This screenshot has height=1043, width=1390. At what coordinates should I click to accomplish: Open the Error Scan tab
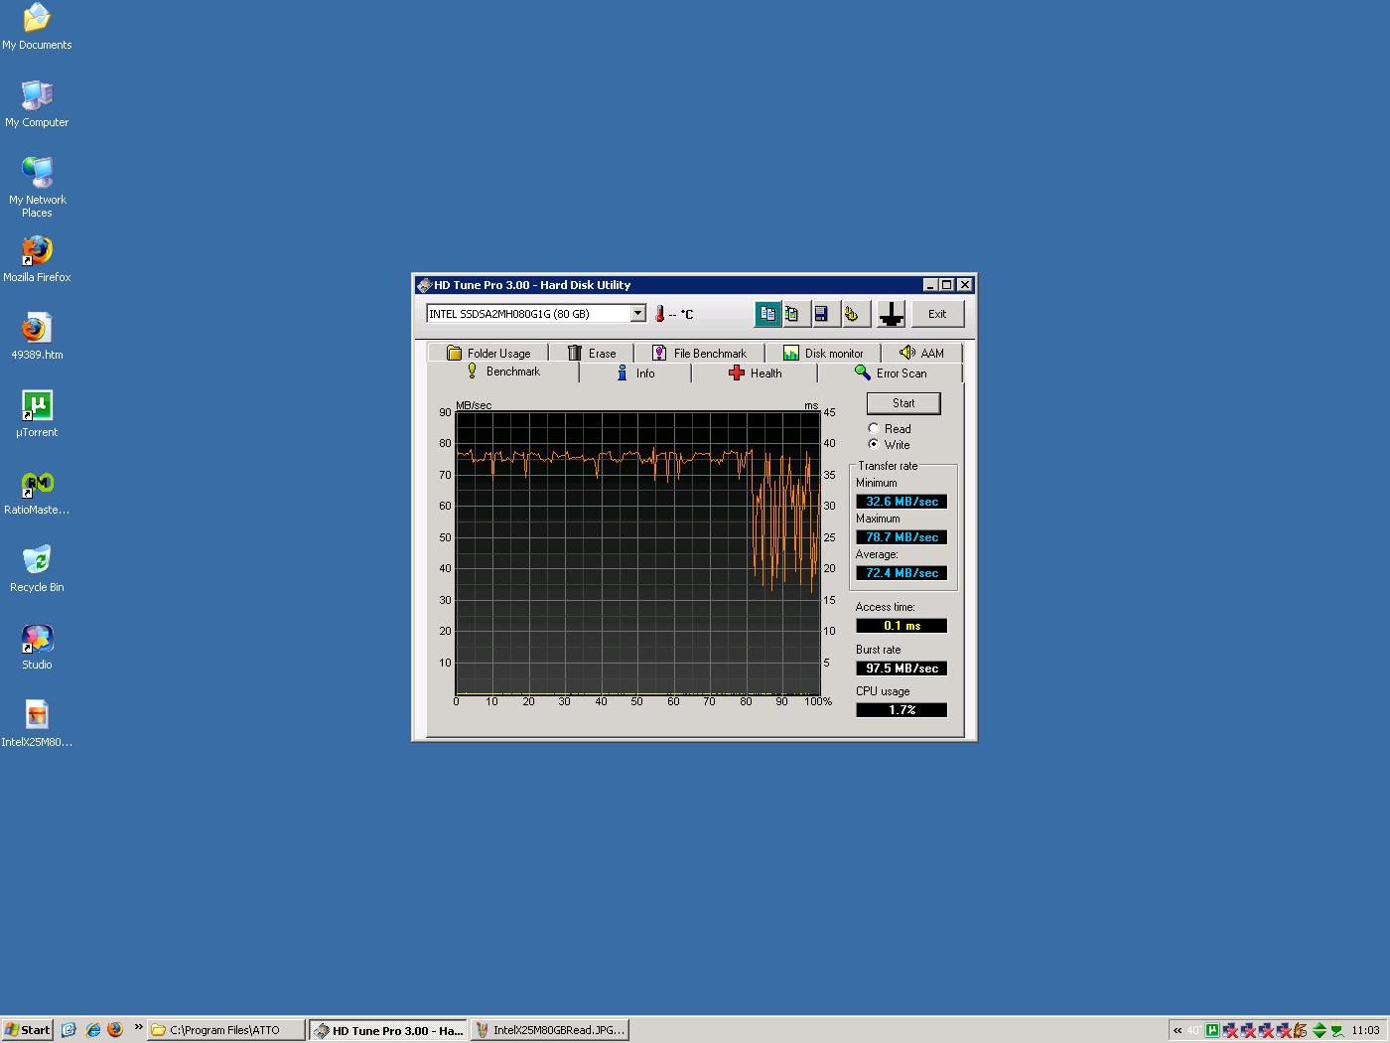(891, 373)
